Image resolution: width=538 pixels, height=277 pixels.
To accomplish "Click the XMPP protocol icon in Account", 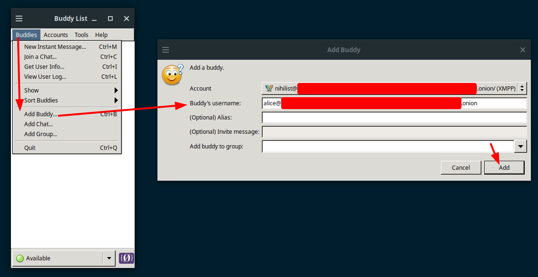I will click(269, 88).
